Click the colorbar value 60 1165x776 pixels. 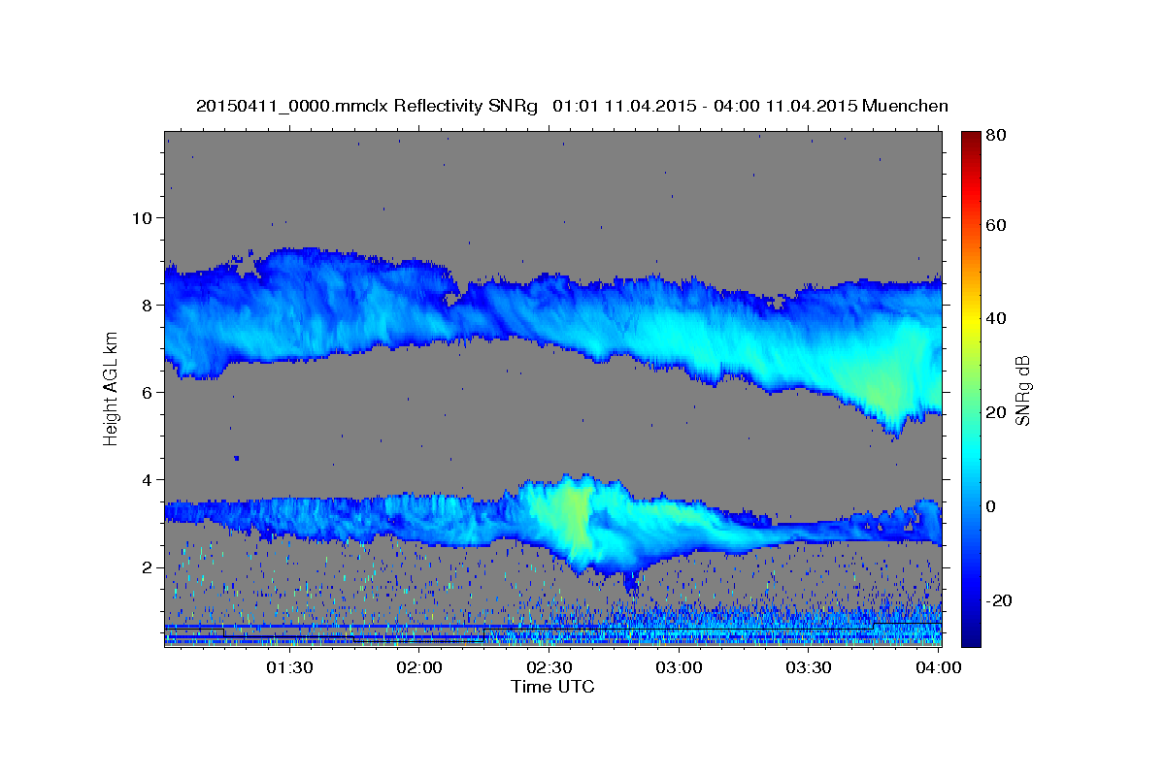point(995,225)
